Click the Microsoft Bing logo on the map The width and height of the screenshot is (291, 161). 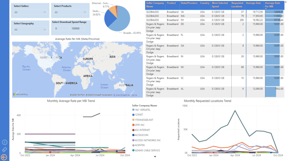point(20,95)
